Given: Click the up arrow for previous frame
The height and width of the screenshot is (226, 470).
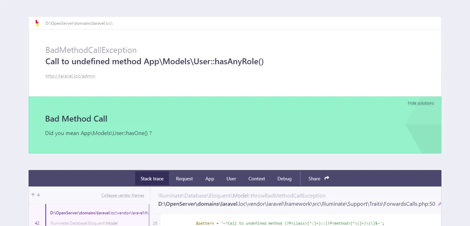Looking at the screenshot, I should [x=33, y=195].
